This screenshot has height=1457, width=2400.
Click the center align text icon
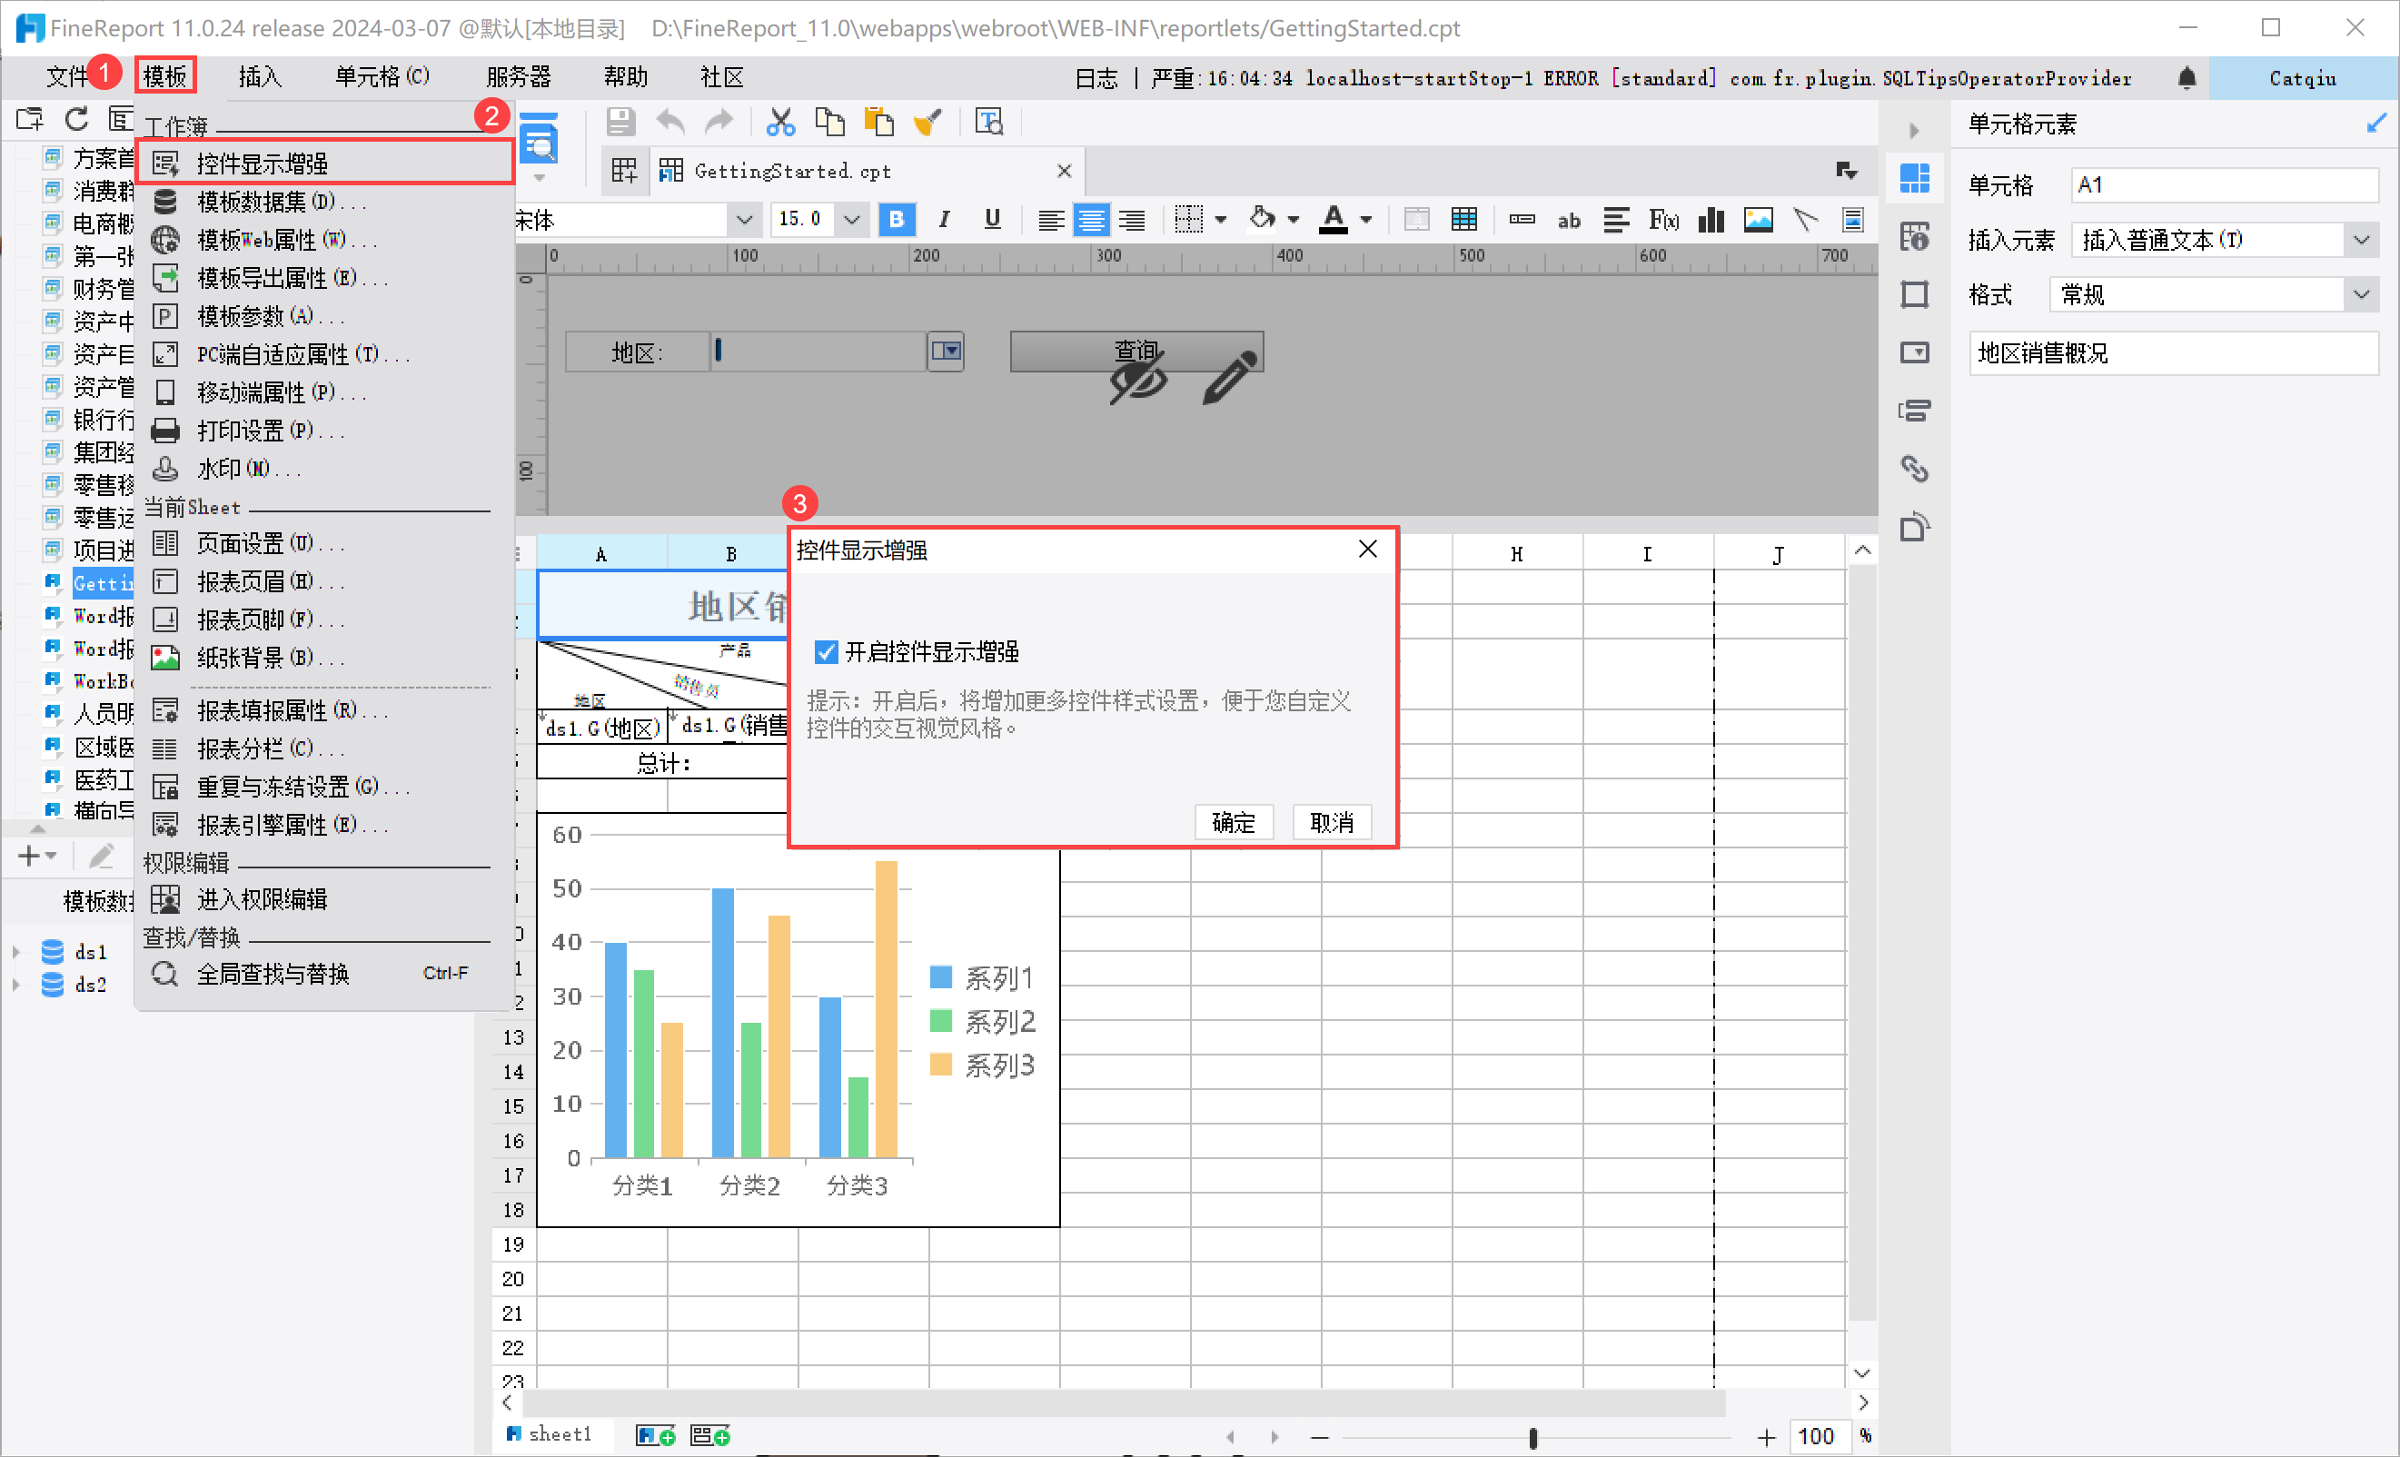tap(1091, 220)
